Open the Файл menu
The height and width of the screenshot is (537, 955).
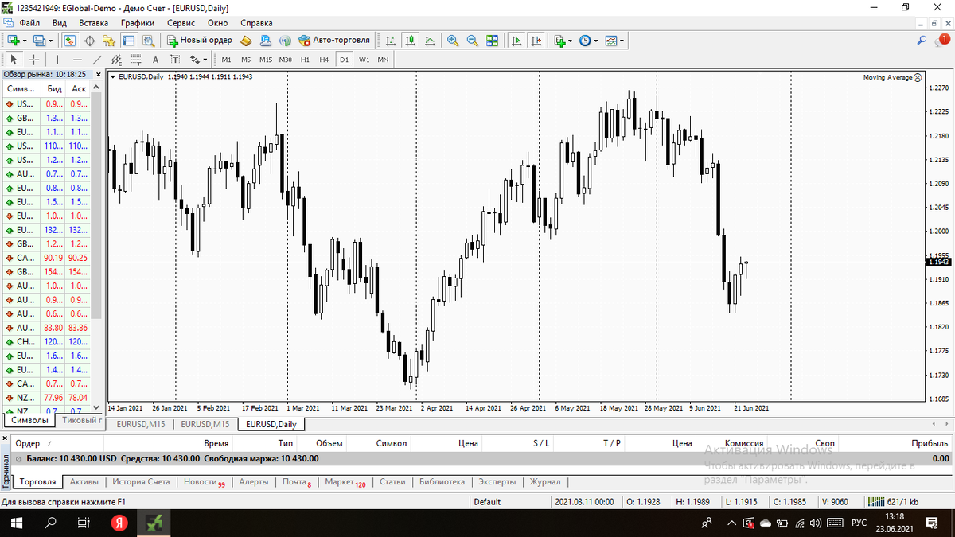click(29, 23)
